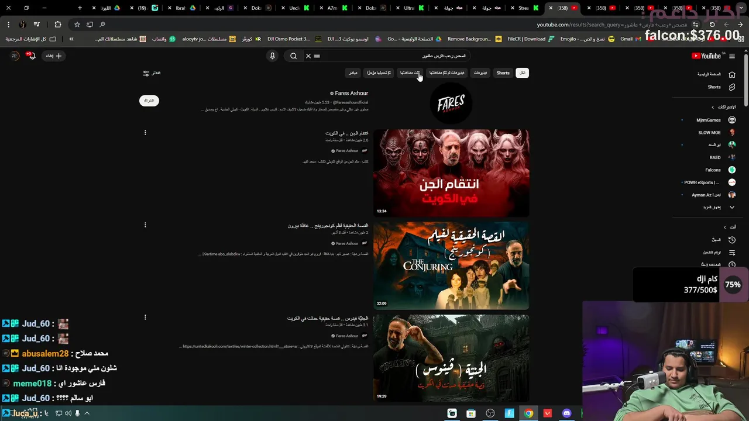
Task: Select the All filter chip
Action: click(522, 73)
